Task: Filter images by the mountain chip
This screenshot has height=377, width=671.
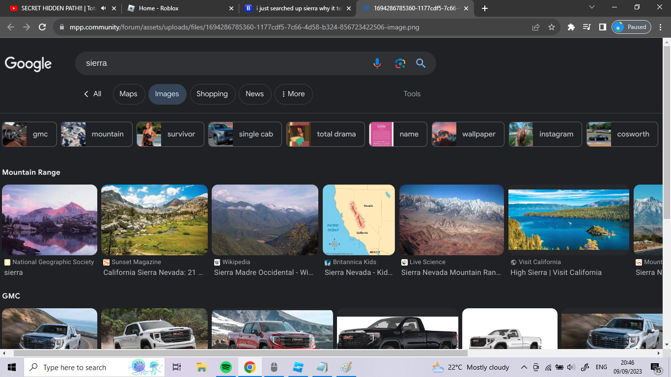Action: [x=96, y=134]
